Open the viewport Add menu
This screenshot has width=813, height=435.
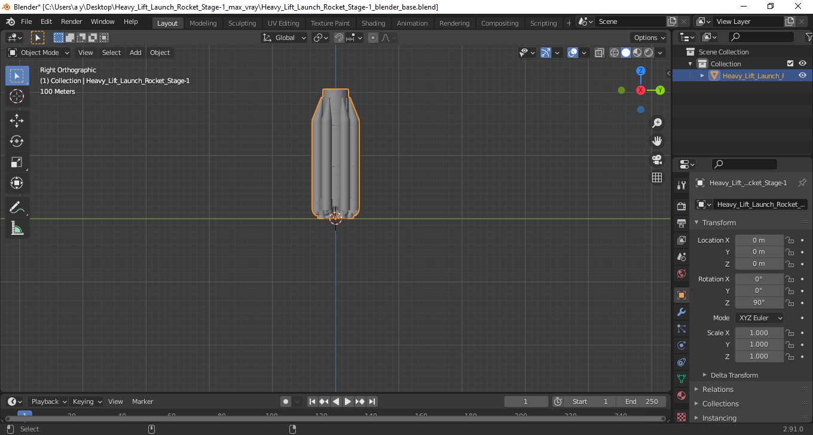[136, 53]
